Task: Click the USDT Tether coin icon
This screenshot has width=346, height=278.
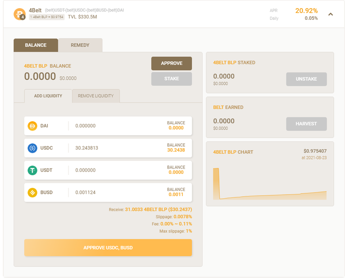Action: pos(32,170)
